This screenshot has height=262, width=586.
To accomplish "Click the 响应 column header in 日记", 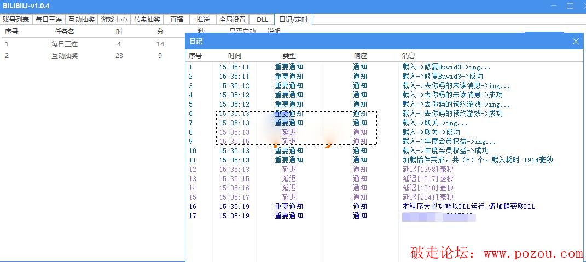I will click(361, 56).
